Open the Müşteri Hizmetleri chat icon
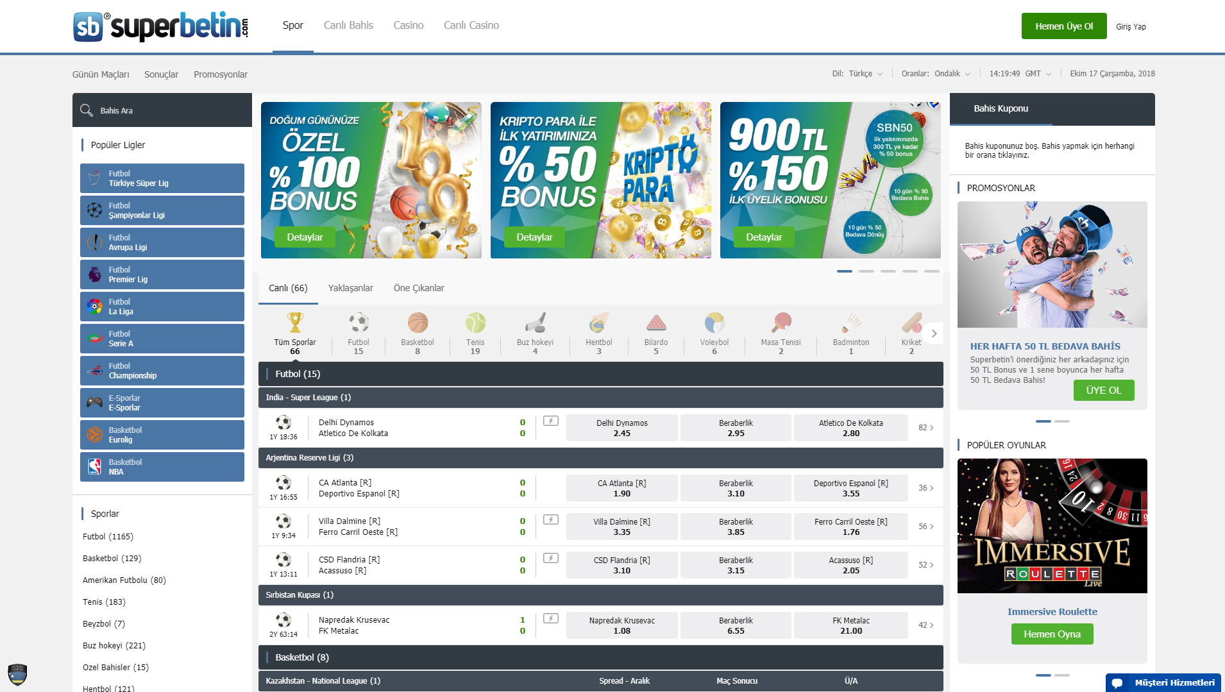Viewport: 1225px width, 692px height. (1117, 682)
